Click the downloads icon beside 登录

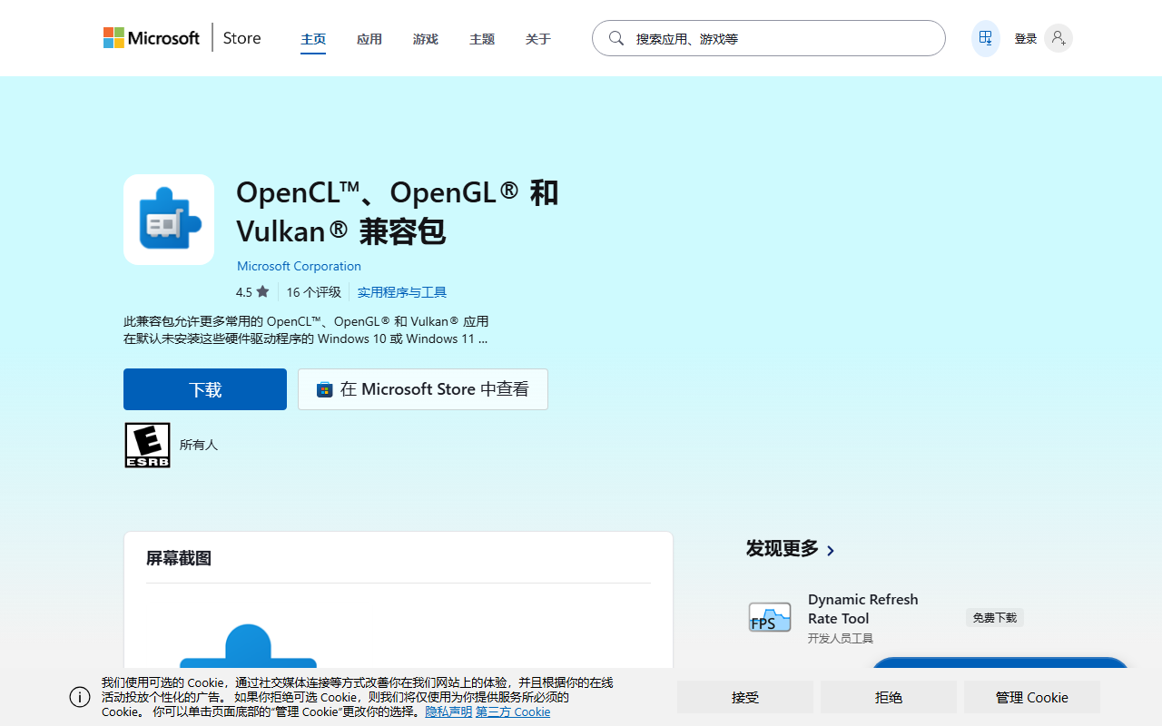click(986, 38)
